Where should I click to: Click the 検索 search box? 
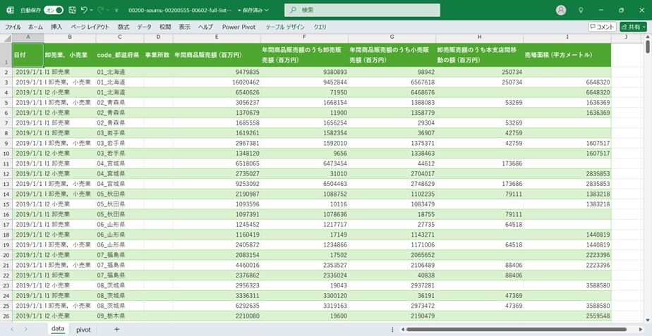point(362,11)
